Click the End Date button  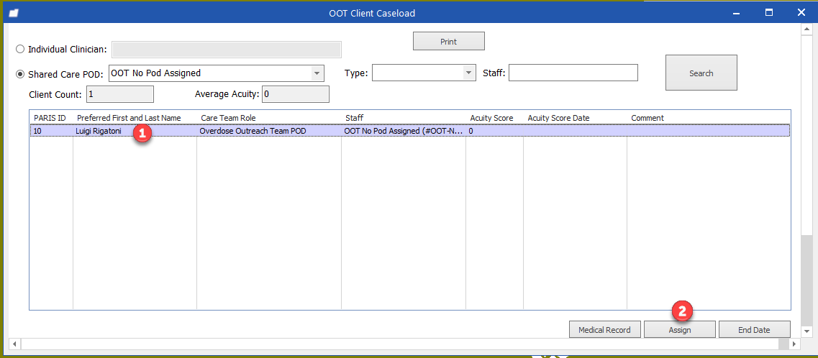pos(754,330)
